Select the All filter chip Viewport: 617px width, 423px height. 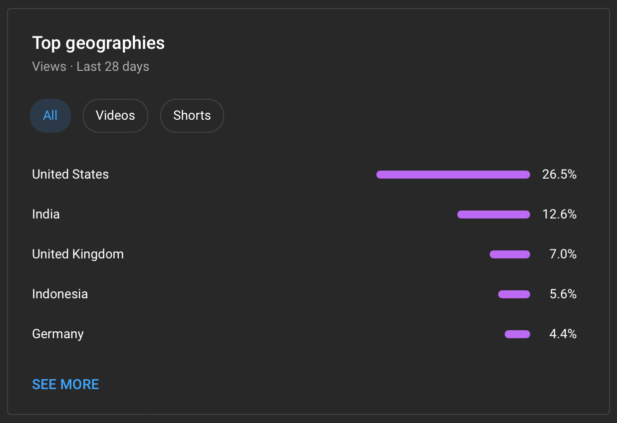[50, 116]
